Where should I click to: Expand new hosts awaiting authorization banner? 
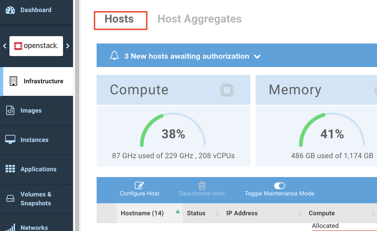pyautogui.click(x=257, y=57)
